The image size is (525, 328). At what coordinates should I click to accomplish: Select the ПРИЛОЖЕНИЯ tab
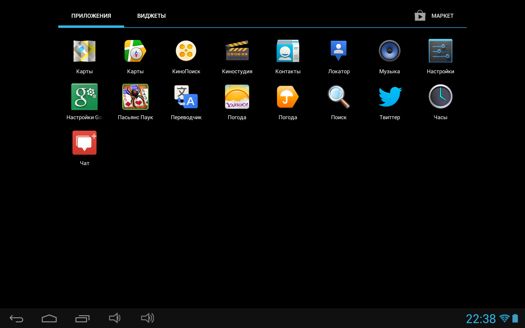(x=91, y=16)
